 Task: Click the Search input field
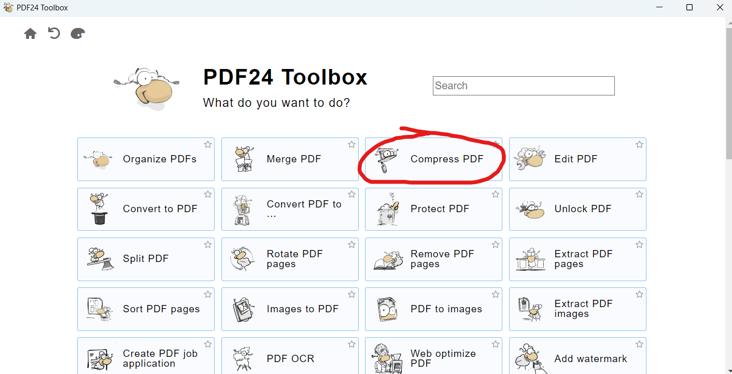pos(524,86)
